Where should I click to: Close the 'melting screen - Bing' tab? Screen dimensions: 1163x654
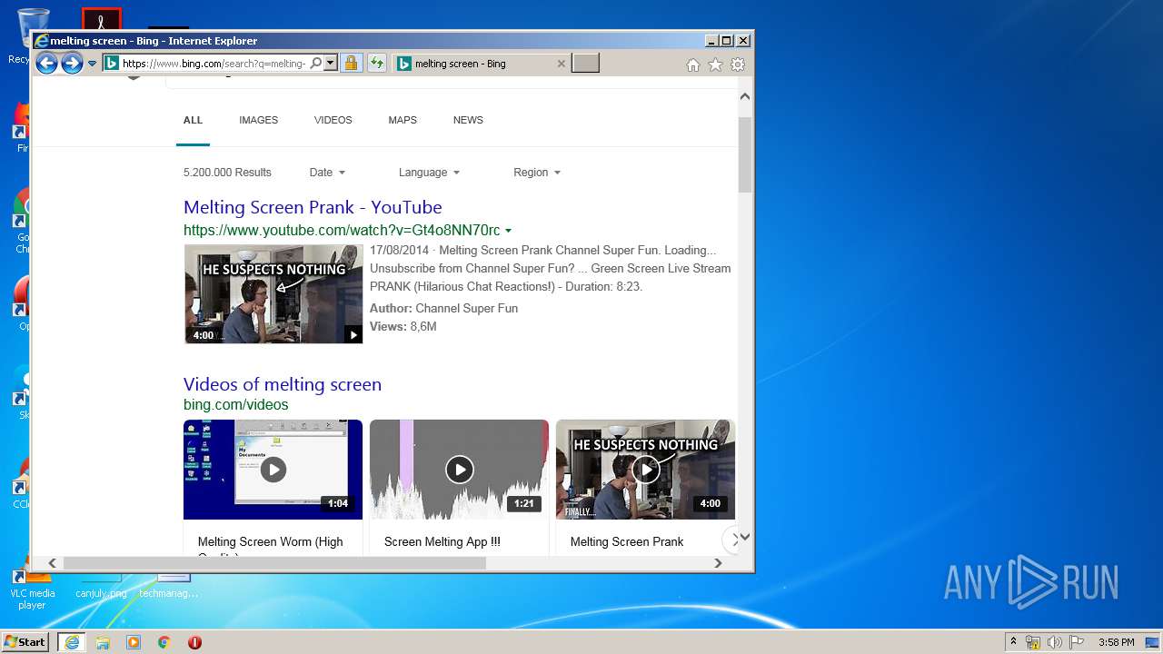pyautogui.click(x=561, y=64)
